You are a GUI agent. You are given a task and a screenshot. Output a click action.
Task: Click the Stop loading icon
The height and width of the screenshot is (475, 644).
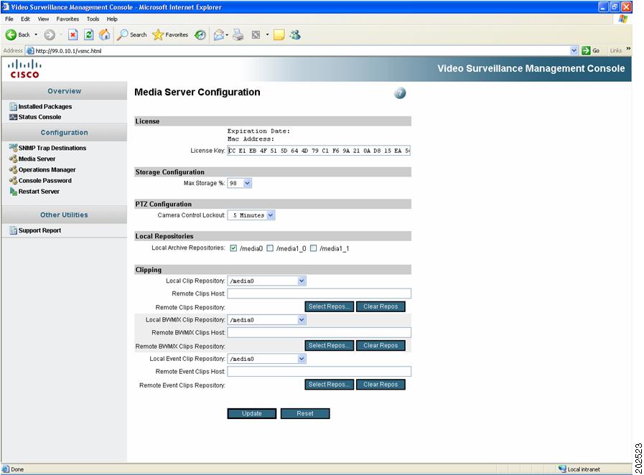(73, 35)
